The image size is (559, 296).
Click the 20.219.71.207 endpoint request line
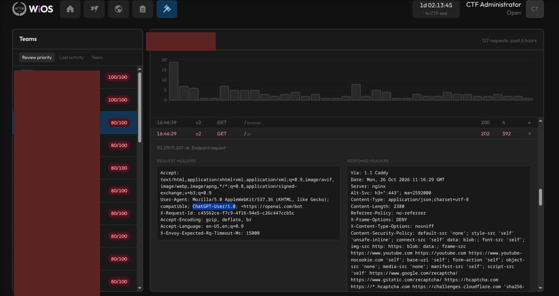[191, 148]
